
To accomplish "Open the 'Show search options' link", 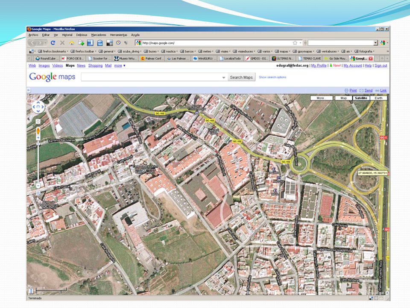I will [x=272, y=77].
